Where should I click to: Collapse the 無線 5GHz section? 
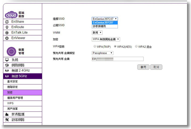point(23,76)
